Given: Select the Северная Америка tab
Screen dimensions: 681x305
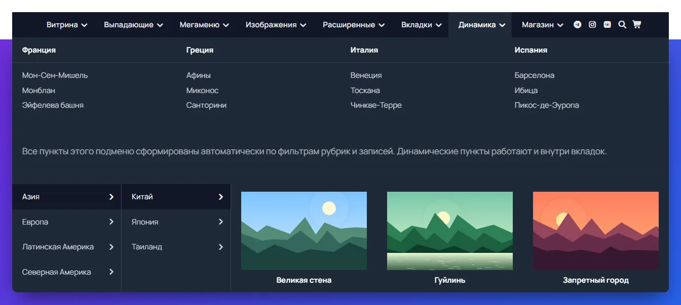Looking at the screenshot, I should coord(67,272).
